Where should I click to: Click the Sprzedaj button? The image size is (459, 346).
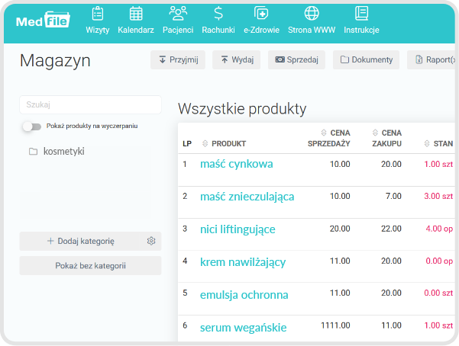296,59
